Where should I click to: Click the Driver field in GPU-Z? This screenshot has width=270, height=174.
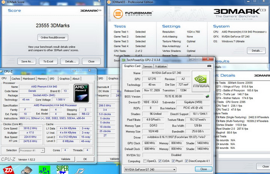[x=176, y=137]
